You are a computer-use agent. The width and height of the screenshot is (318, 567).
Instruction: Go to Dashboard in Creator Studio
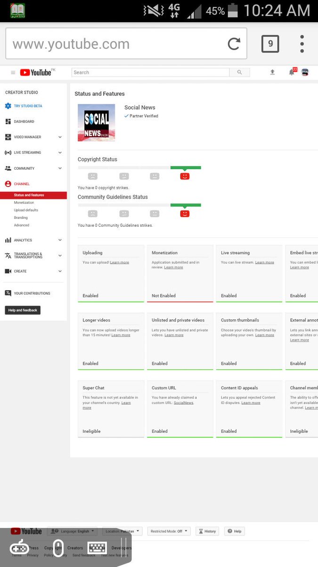[x=24, y=121]
